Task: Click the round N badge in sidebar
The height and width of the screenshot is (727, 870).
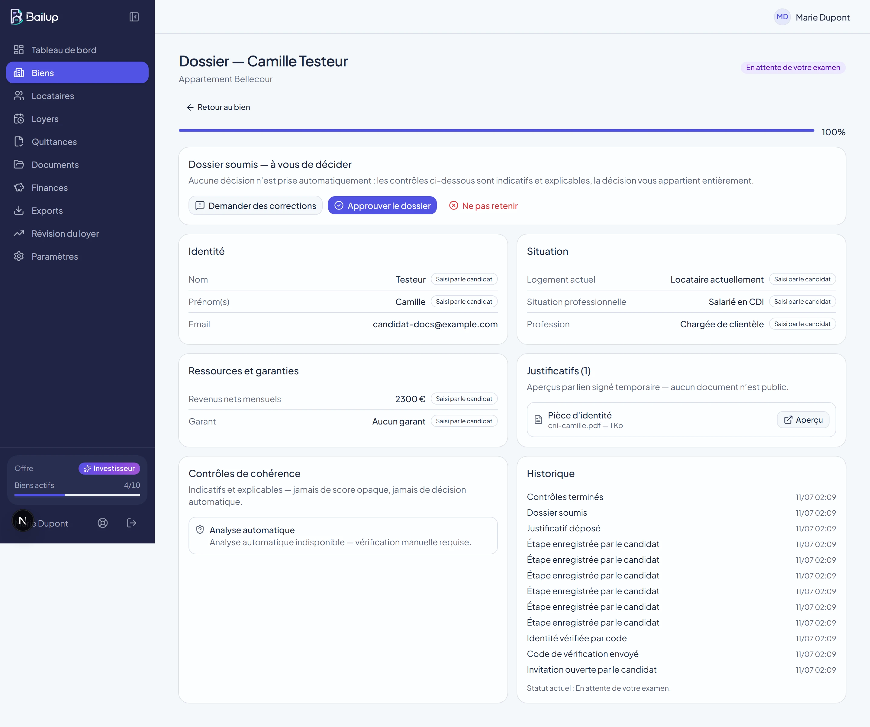Action: [x=23, y=520]
